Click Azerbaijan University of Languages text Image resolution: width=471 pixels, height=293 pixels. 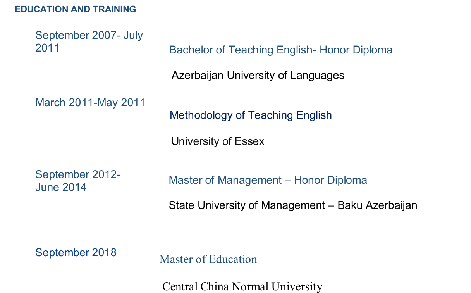258,75
